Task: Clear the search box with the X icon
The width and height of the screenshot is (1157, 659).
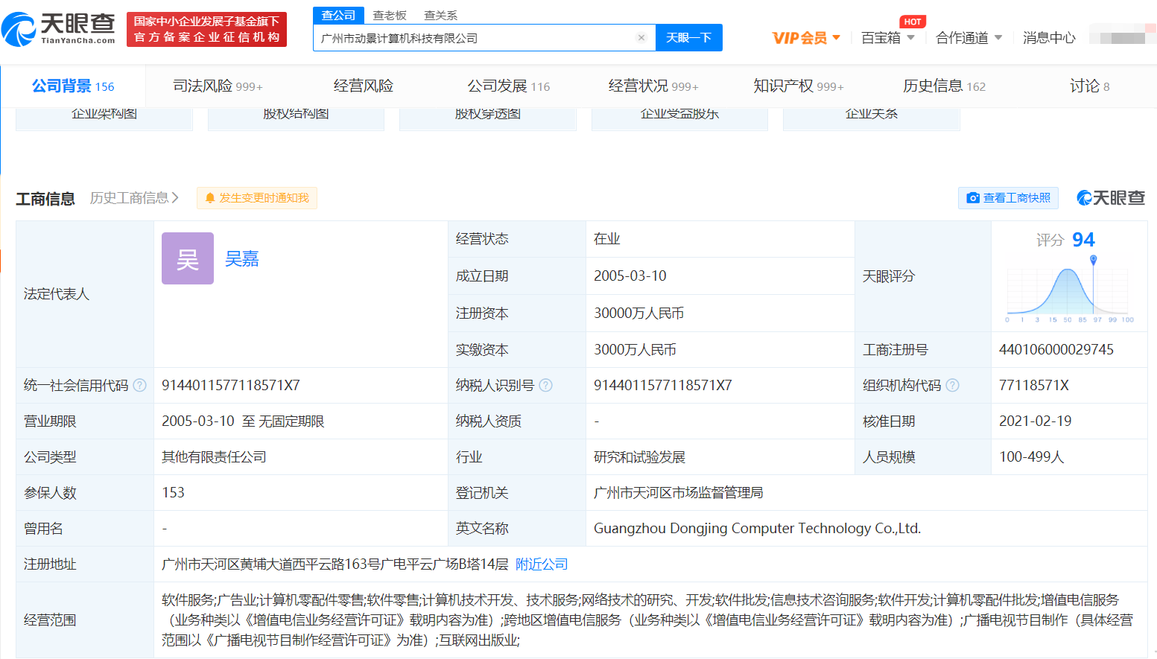Action: 641,38
